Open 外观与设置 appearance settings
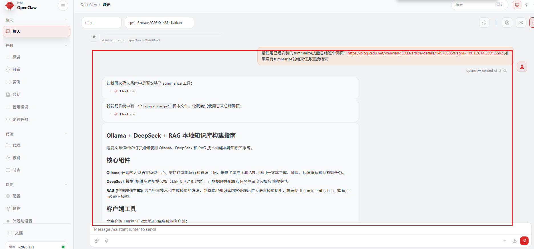Screen dimensions: 534x249 [37, 221]
